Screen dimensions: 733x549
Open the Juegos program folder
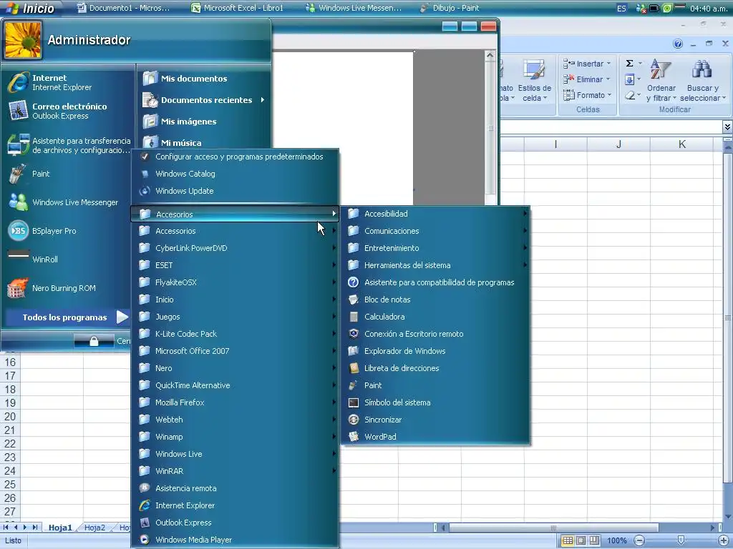click(235, 317)
